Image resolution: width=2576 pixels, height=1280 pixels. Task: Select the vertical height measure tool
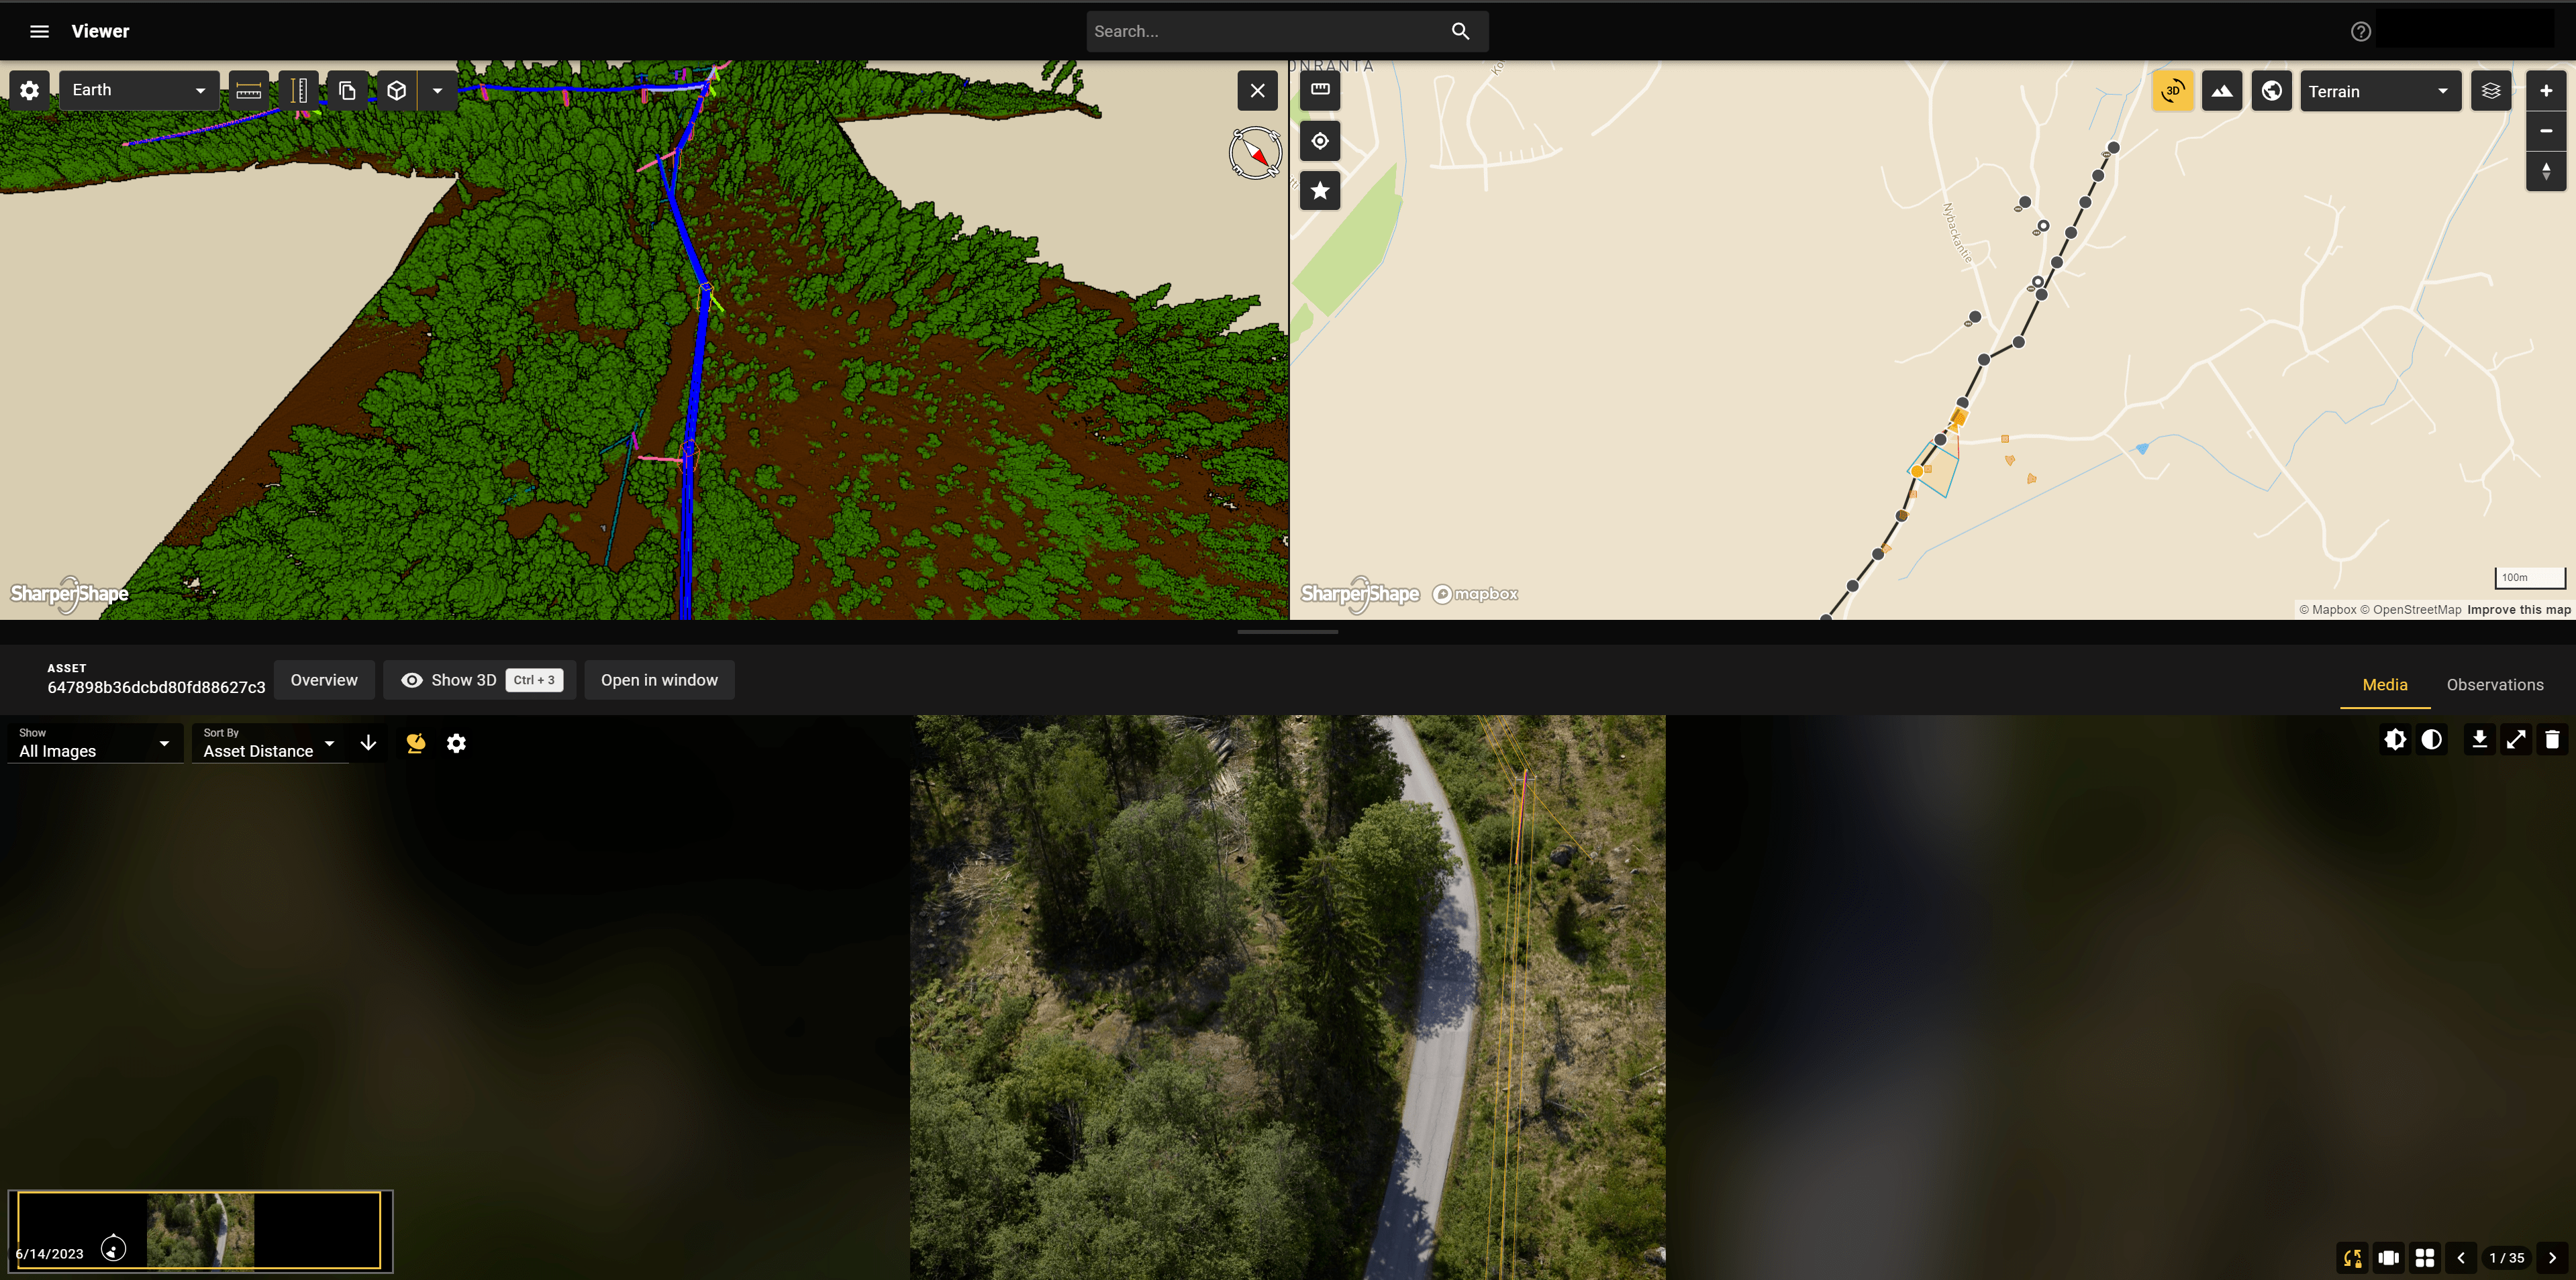pos(298,91)
